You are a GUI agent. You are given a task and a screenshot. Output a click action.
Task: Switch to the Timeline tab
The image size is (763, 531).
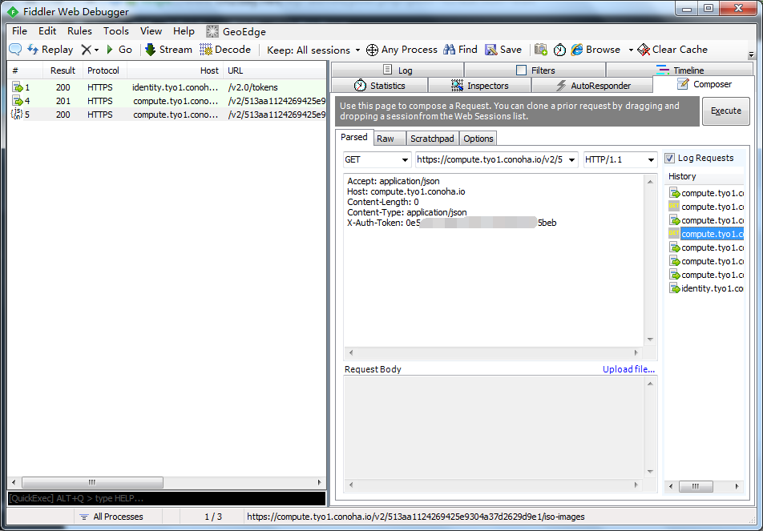(680, 70)
